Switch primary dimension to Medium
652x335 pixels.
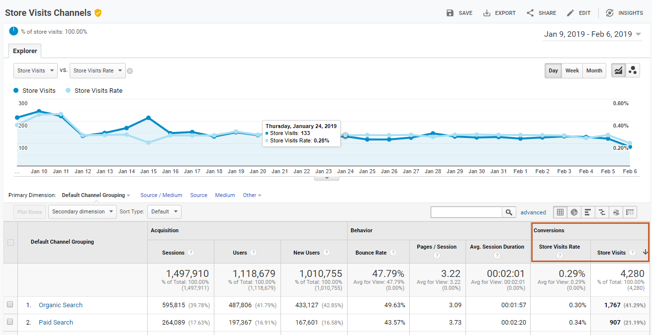(x=225, y=195)
